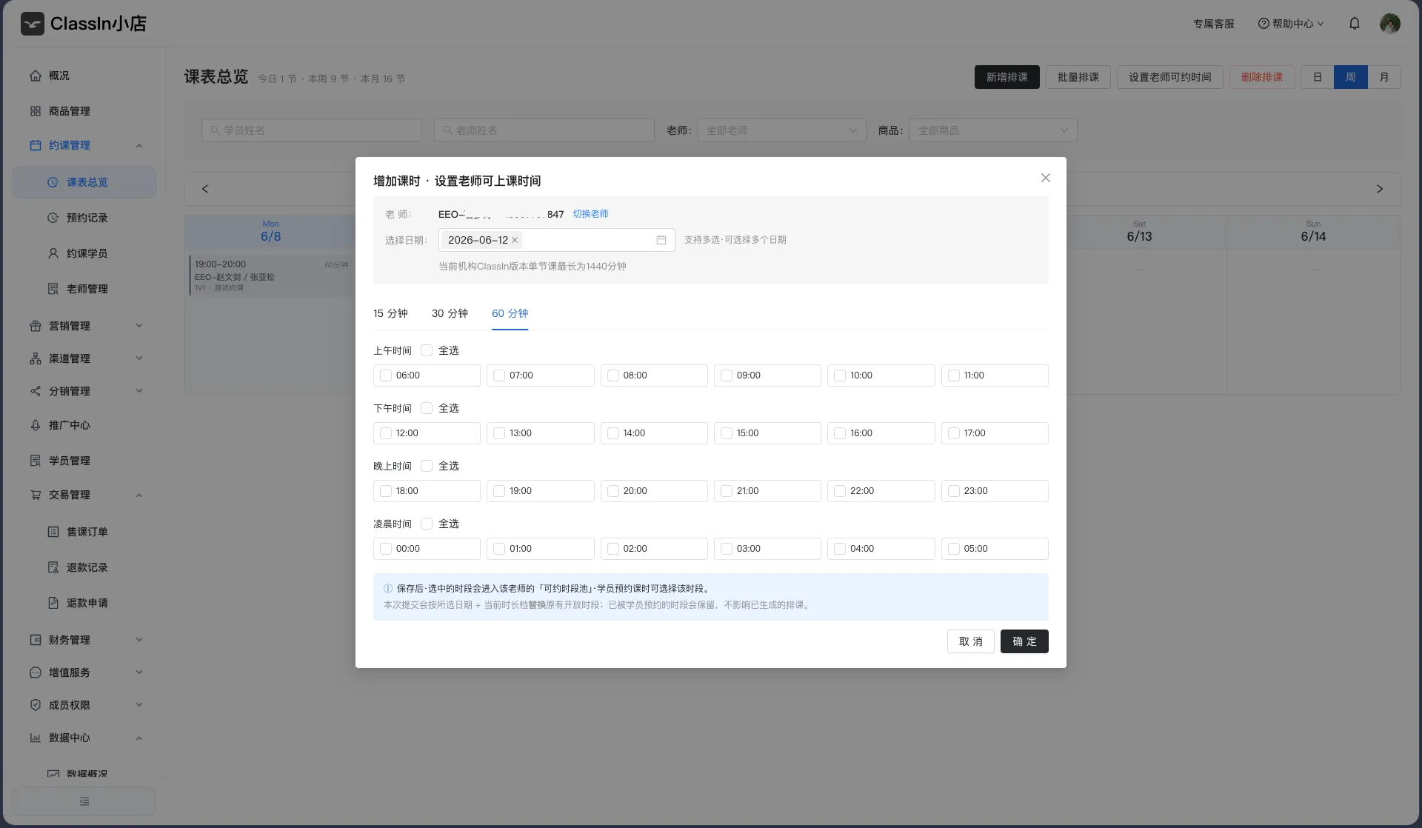
Task: Click the 确定 confirm button
Action: coord(1024,641)
